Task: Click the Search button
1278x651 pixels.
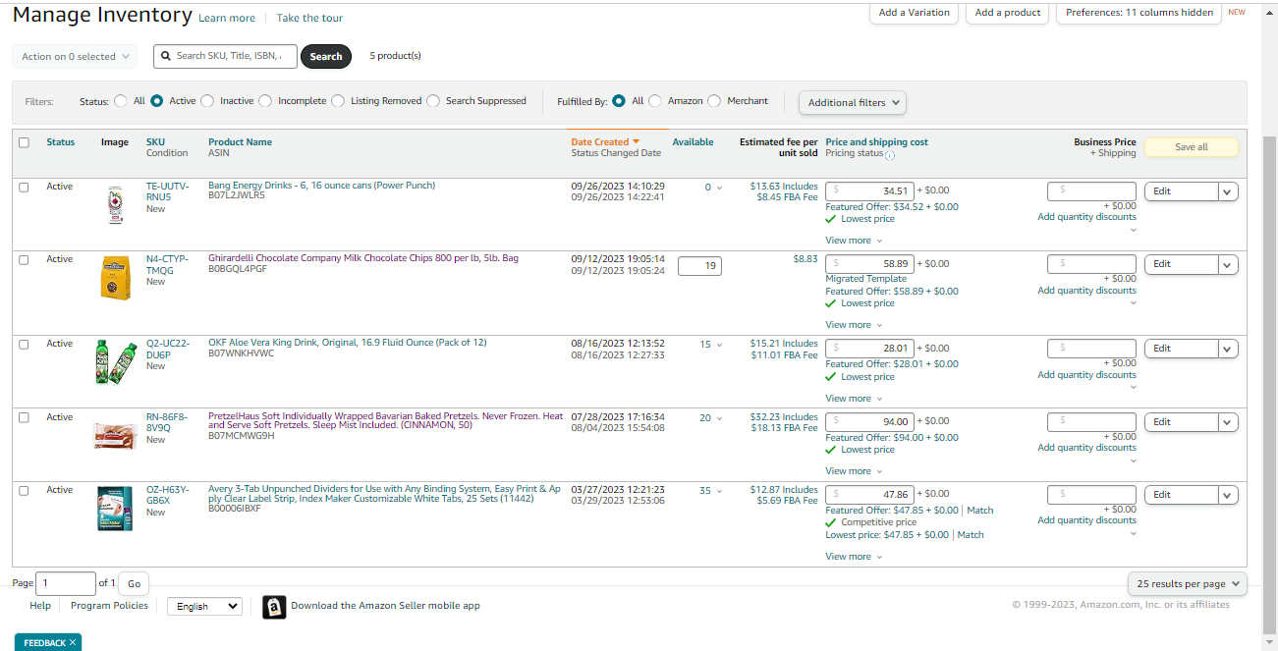Action: (x=326, y=56)
